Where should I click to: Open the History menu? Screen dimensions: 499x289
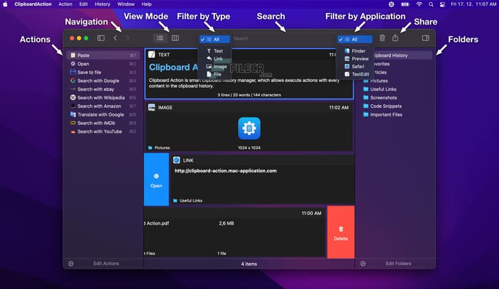pos(103,4)
